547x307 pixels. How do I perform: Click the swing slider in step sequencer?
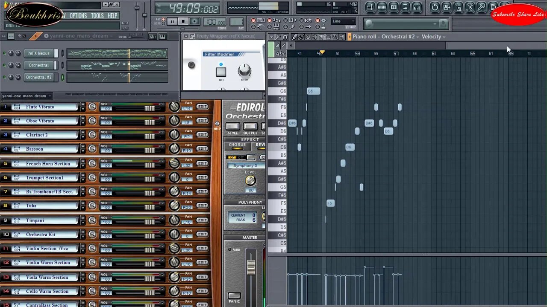pos(136,37)
